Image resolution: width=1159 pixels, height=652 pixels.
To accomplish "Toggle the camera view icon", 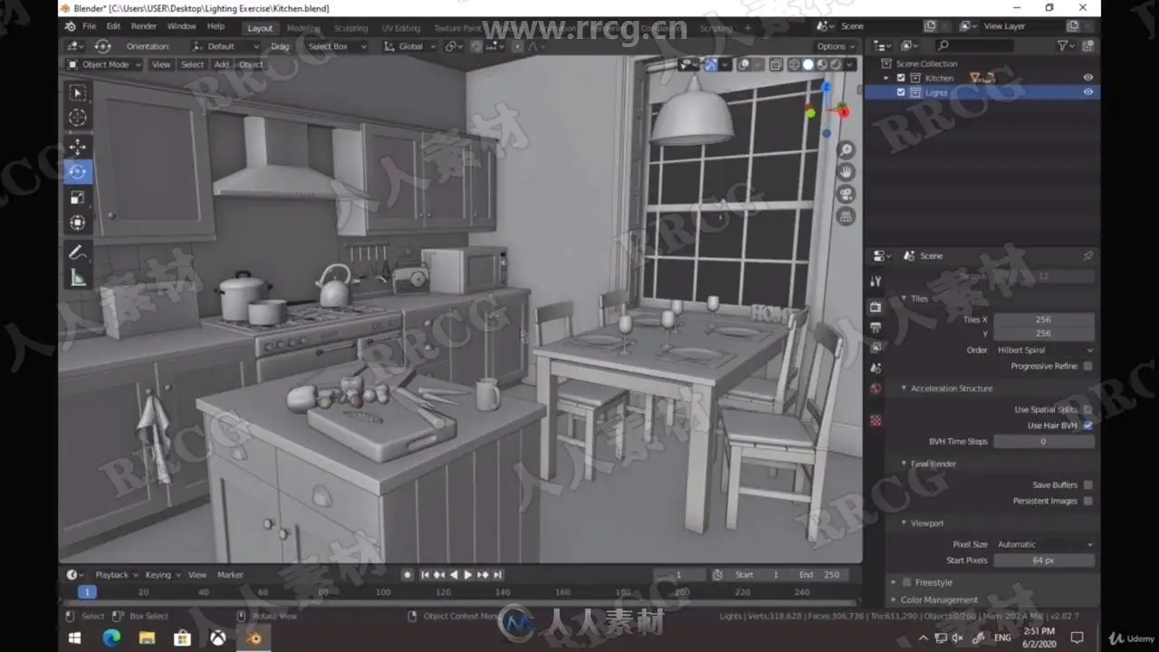I will 846,195.
